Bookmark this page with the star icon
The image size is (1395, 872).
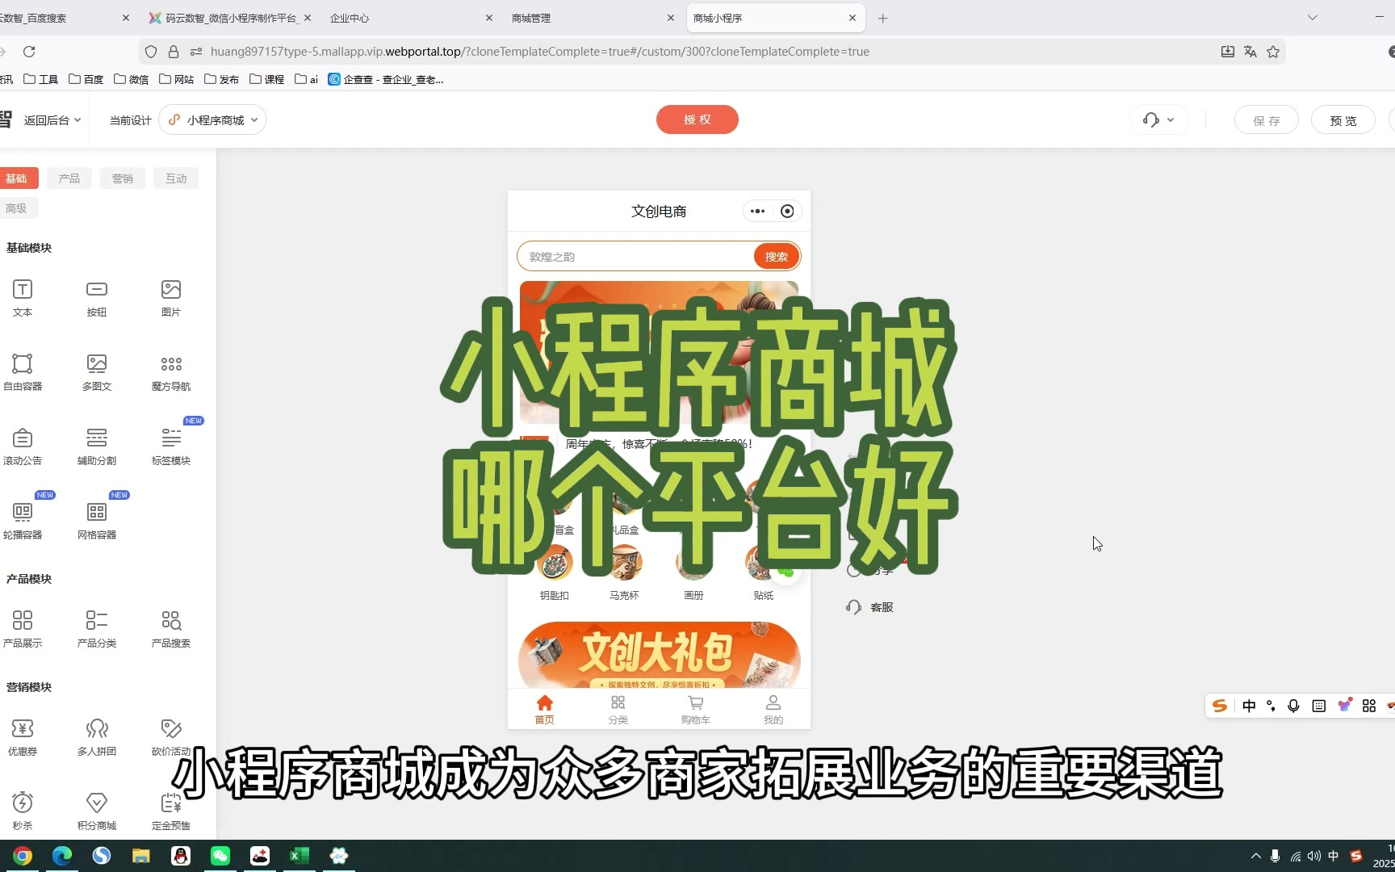point(1273,52)
